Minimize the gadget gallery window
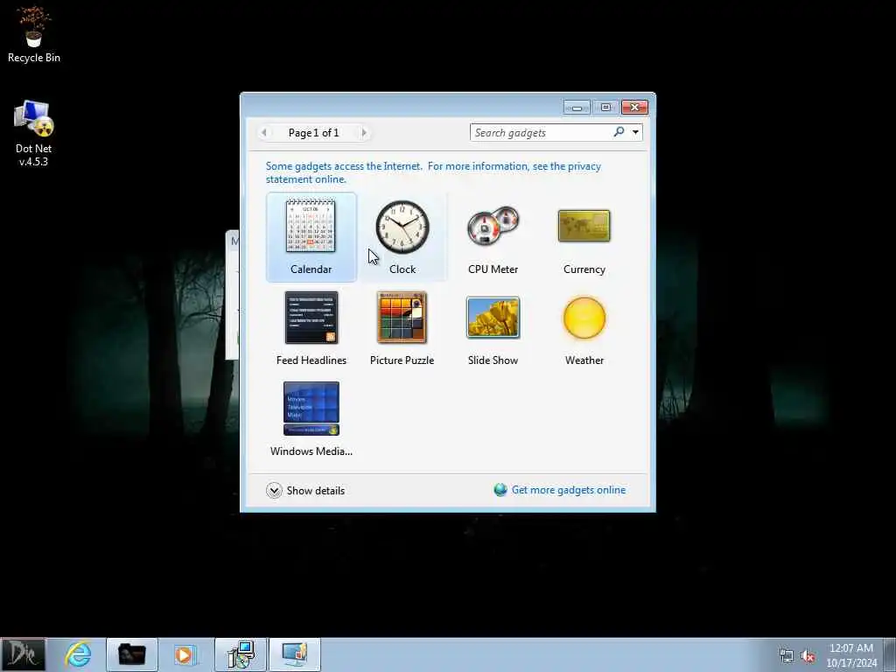Image resolution: width=896 pixels, height=672 pixels. tap(577, 108)
